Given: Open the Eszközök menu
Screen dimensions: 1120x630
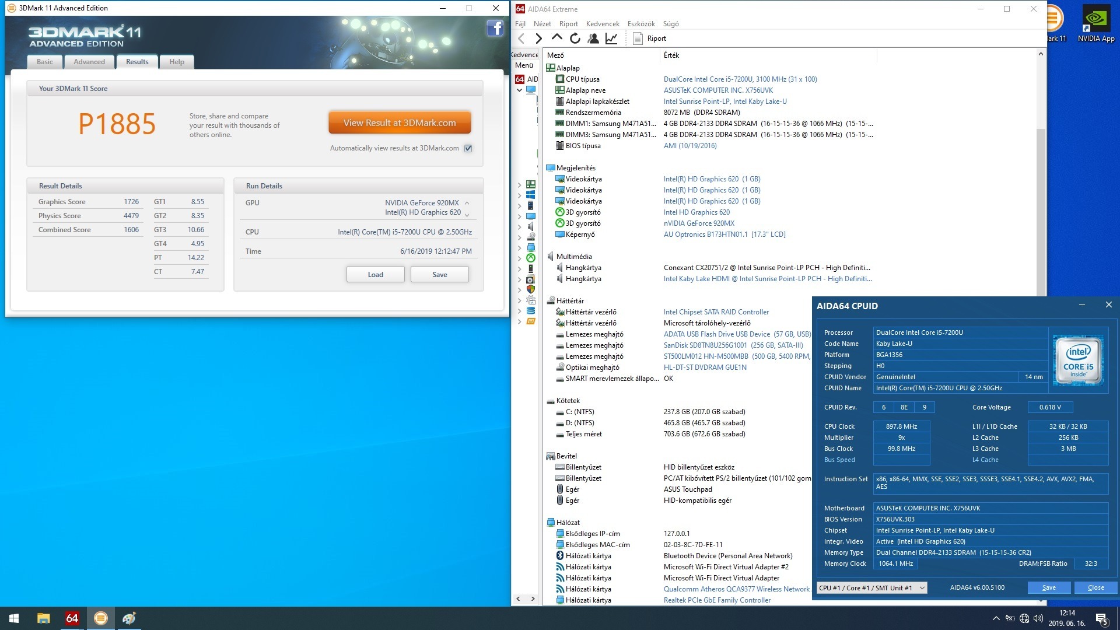Looking at the screenshot, I should point(641,24).
